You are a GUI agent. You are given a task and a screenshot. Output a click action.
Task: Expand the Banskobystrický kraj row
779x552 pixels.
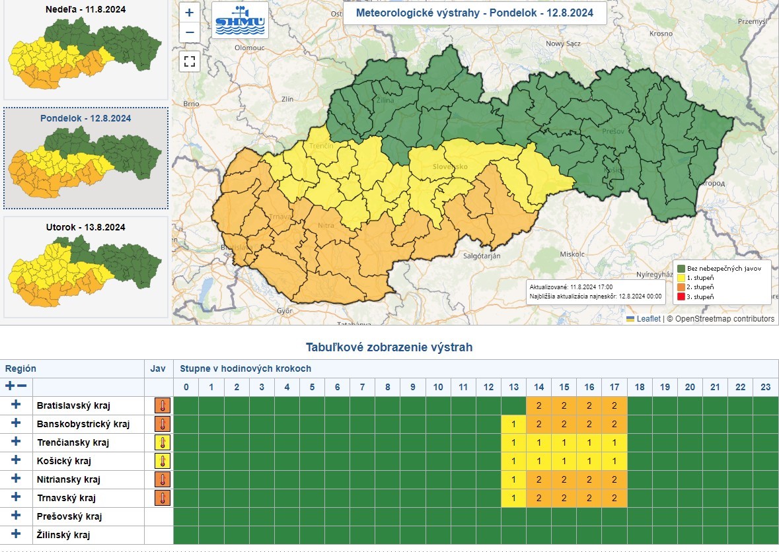(x=16, y=423)
